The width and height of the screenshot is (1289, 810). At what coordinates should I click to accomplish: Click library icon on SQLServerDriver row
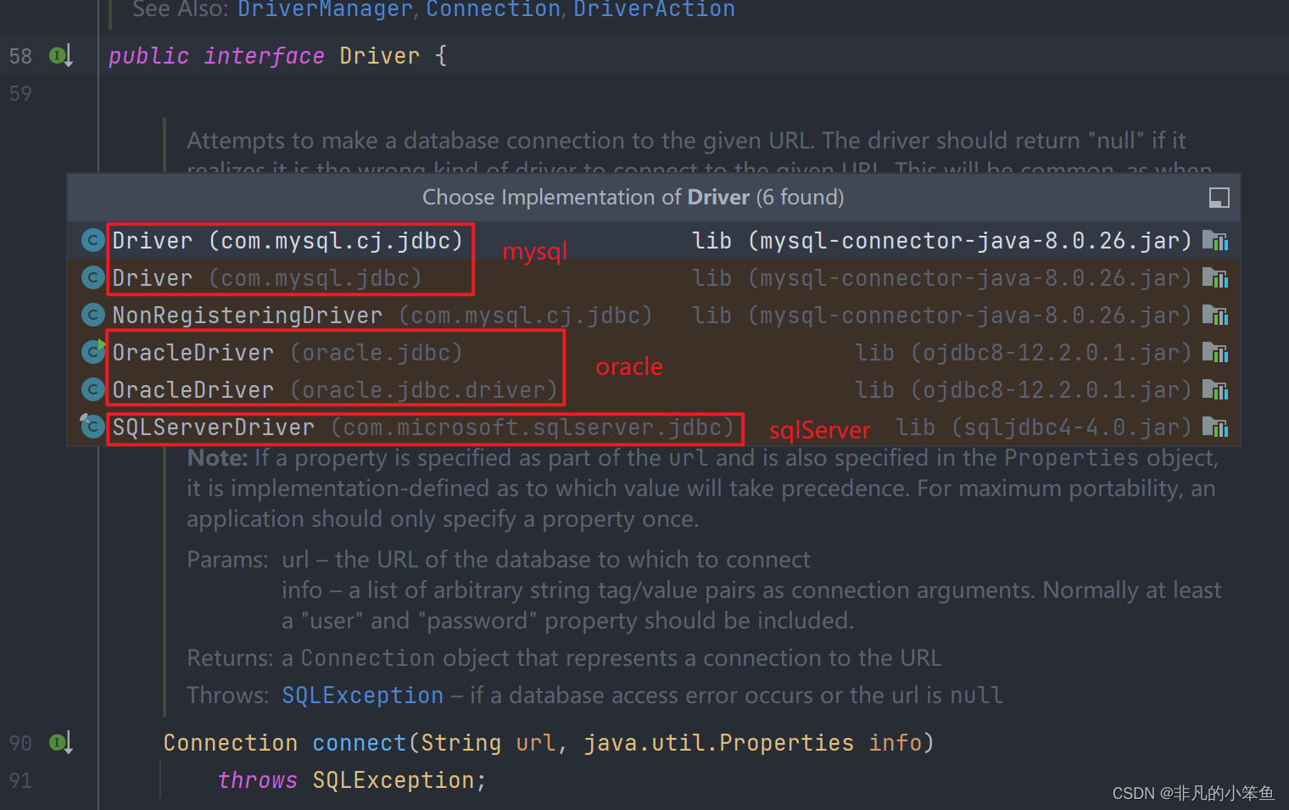[x=1215, y=427]
